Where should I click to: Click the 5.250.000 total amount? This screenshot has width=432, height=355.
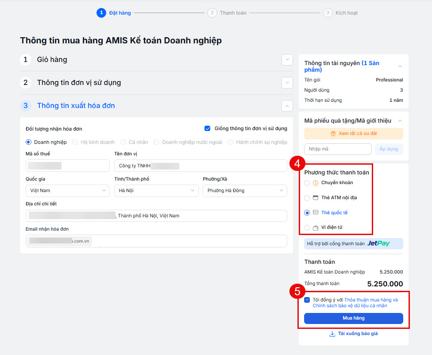point(385,284)
